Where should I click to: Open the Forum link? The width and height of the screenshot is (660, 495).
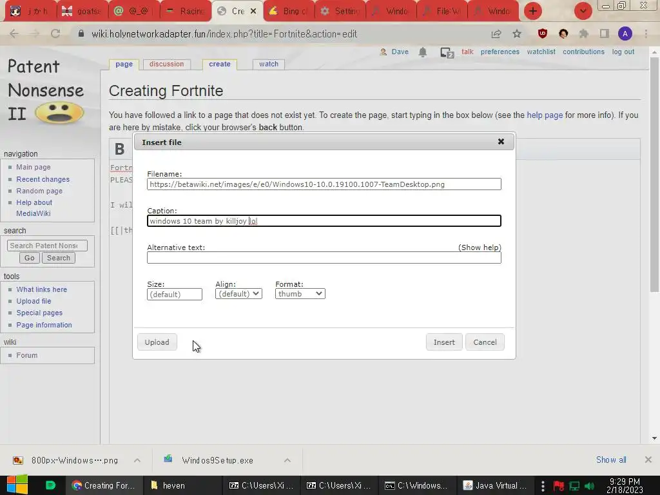(27, 355)
